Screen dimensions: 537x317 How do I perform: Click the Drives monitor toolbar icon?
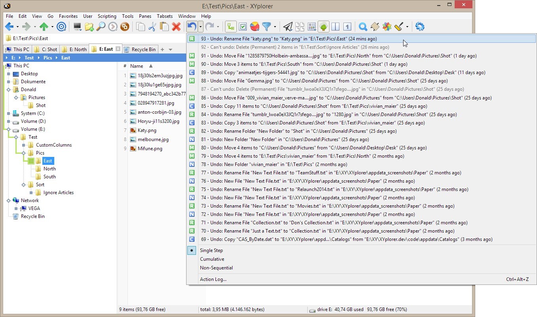77,27
